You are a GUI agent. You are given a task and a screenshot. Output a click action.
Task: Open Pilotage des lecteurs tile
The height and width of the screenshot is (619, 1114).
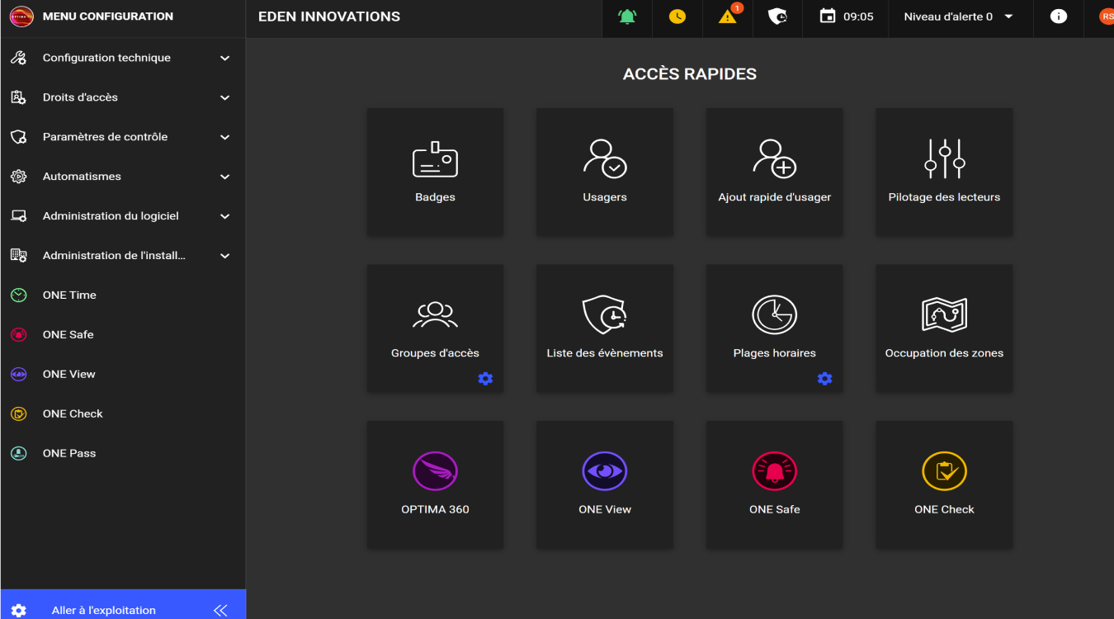[x=944, y=172]
